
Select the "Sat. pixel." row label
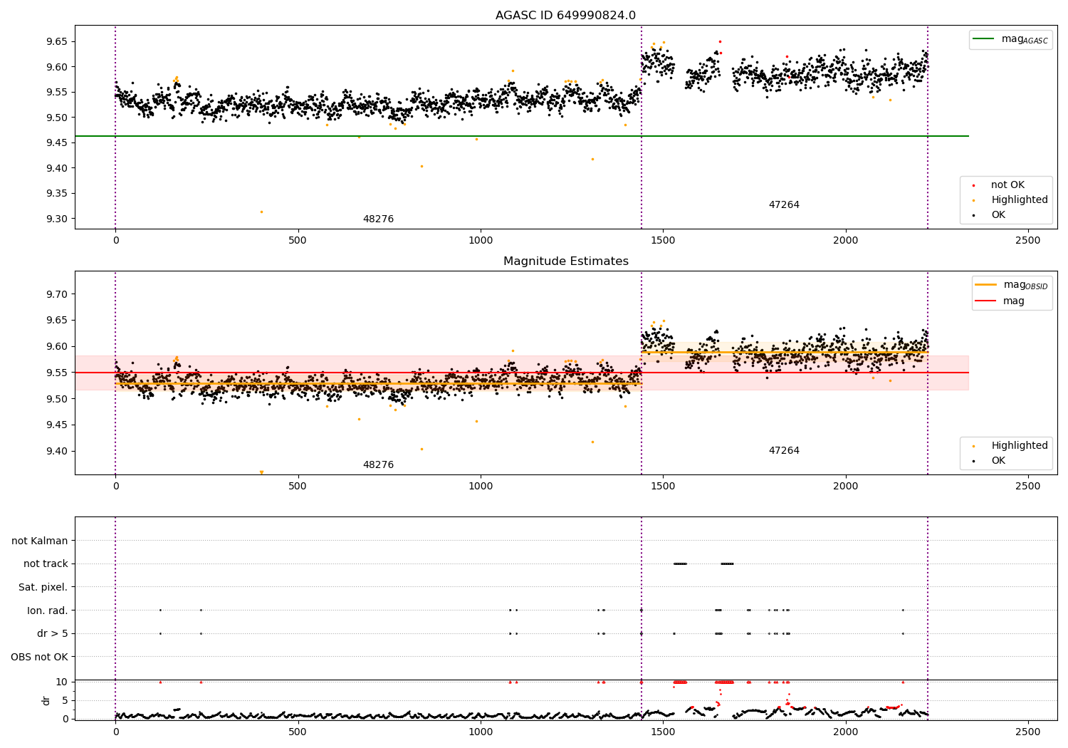click(x=43, y=588)
